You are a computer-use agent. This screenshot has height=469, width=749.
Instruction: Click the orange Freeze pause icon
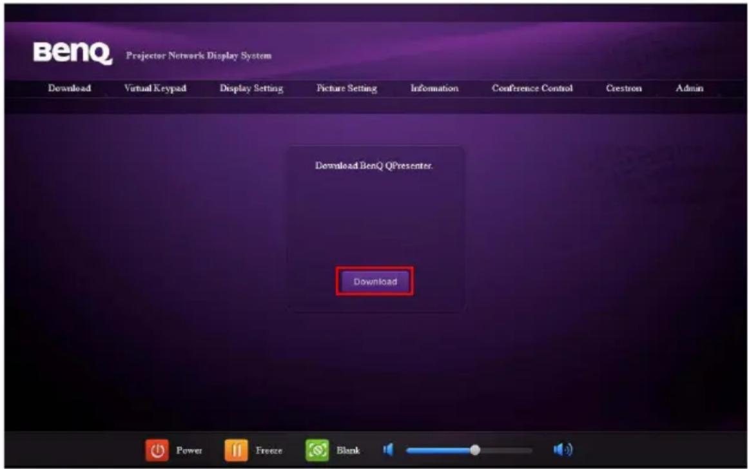[236, 450]
